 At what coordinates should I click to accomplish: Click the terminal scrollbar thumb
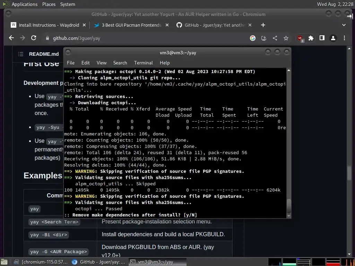pos(289,205)
